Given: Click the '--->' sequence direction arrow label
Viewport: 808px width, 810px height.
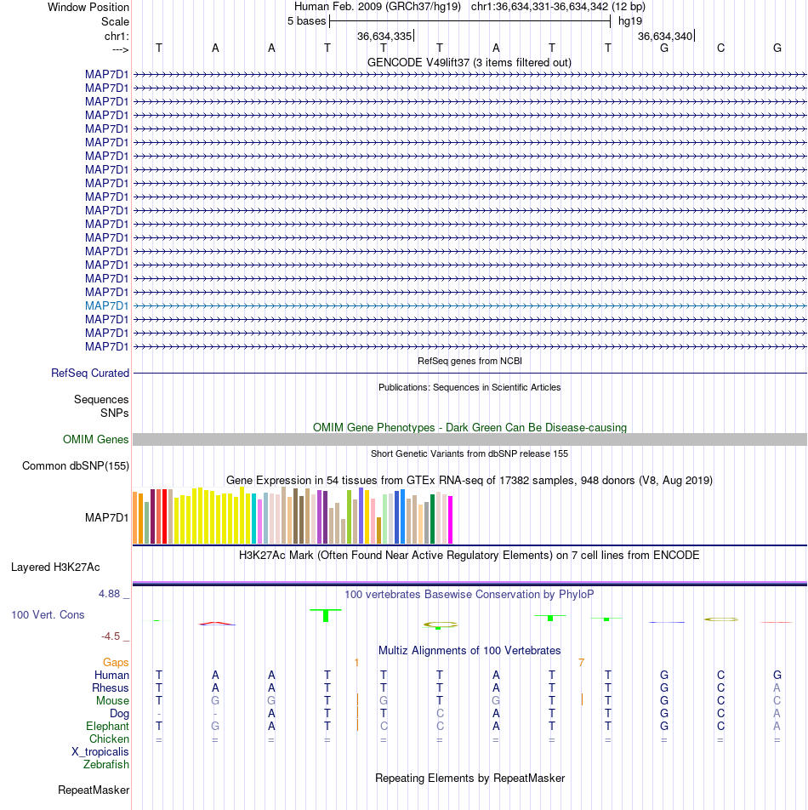Looking at the screenshot, I should click(x=120, y=49).
